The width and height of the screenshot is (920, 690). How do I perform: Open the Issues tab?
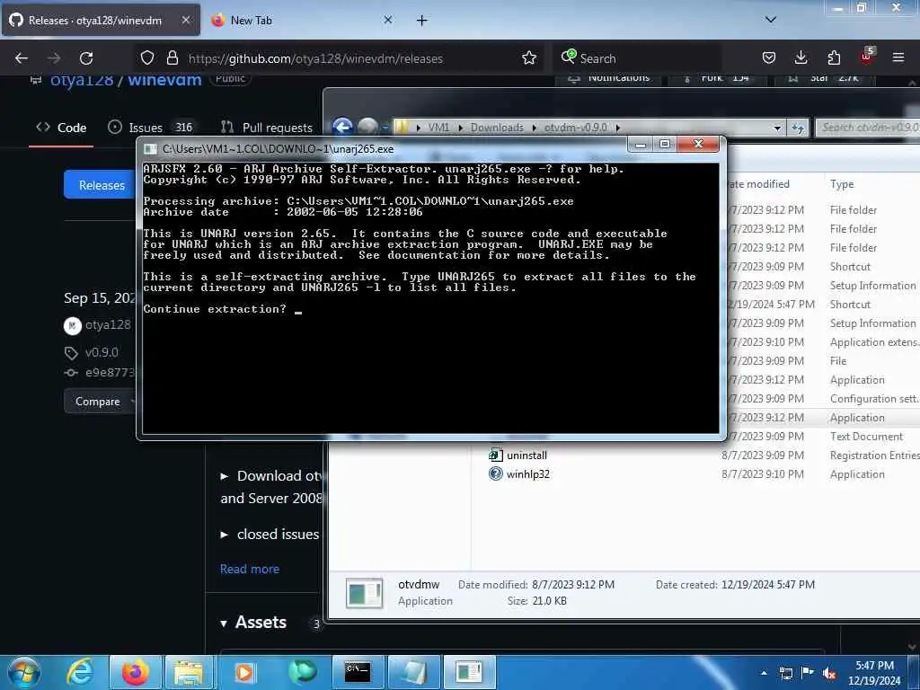pos(151,128)
